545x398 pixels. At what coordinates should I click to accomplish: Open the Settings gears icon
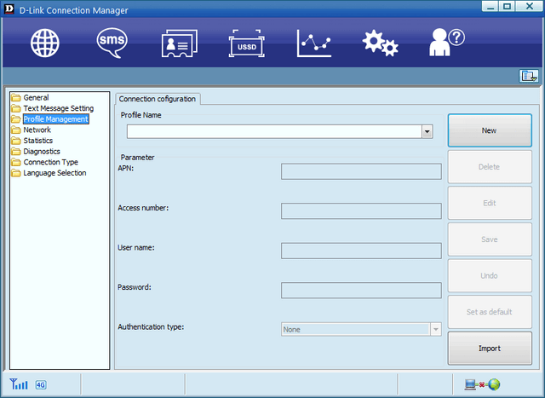380,43
